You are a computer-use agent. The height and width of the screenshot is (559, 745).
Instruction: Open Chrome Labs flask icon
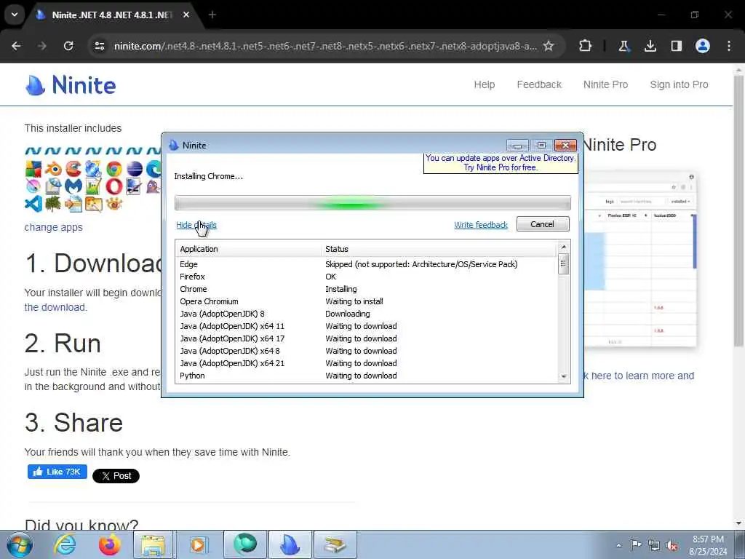tap(624, 46)
